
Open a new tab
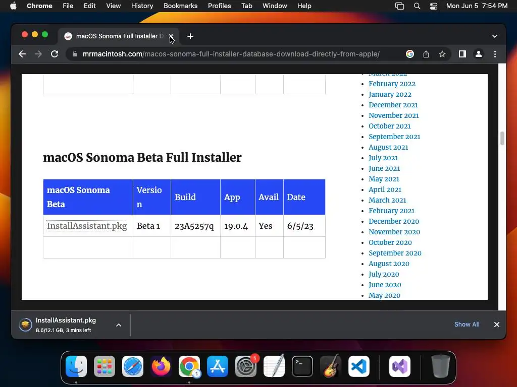click(x=190, y=36)
